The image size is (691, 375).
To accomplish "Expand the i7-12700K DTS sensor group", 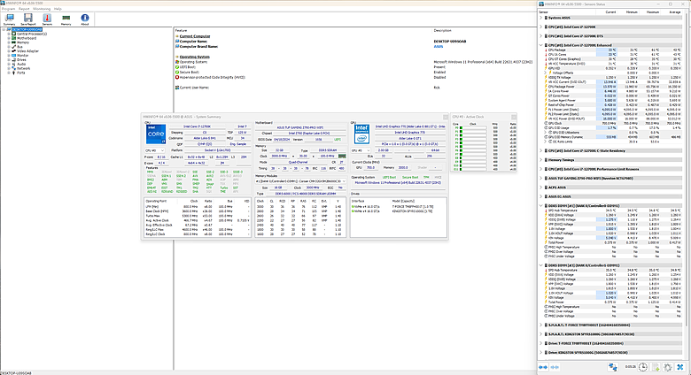I will 541,36.
